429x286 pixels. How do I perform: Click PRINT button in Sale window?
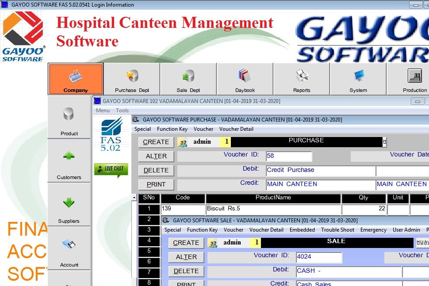coord(186,283)
